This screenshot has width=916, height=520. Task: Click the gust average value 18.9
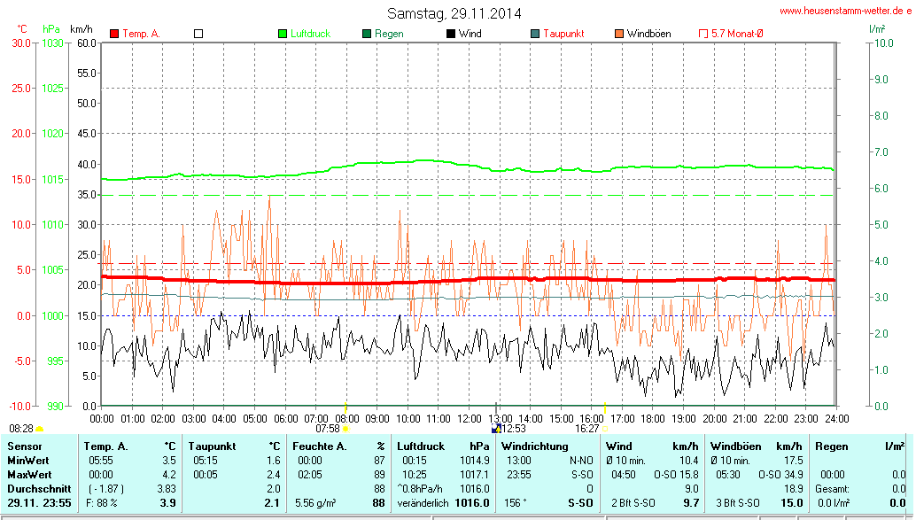(x=794, y=488)
